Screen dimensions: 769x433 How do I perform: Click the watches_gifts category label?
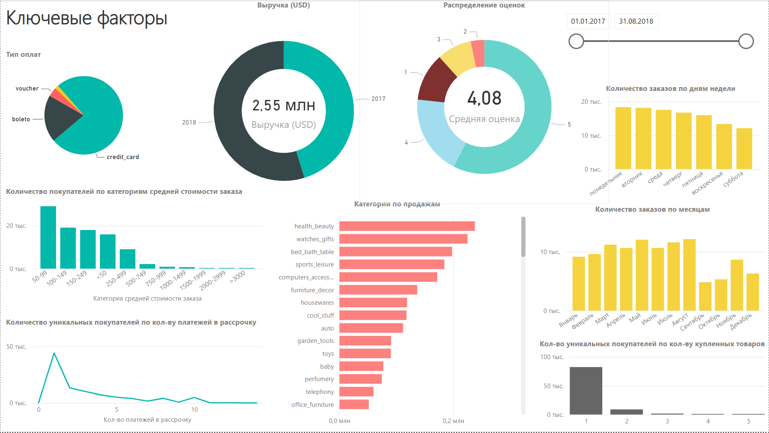pyautogui.click(x=314, y=239)
